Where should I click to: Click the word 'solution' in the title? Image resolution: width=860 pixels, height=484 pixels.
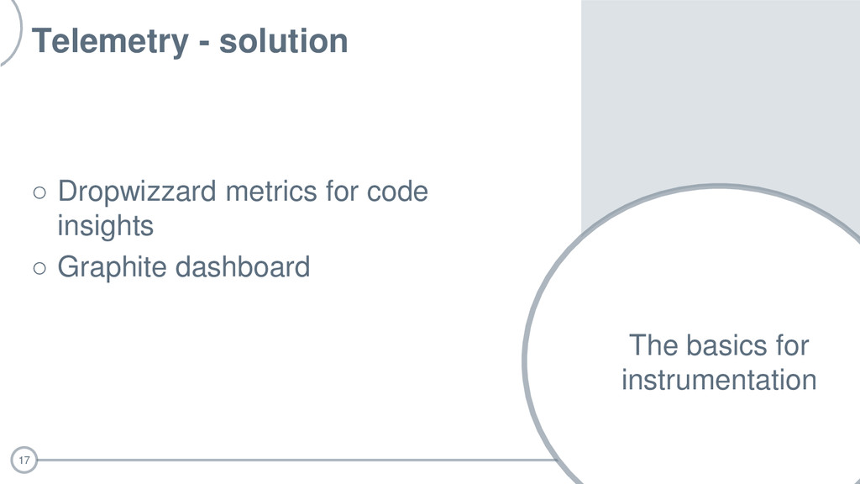[284, 41]
